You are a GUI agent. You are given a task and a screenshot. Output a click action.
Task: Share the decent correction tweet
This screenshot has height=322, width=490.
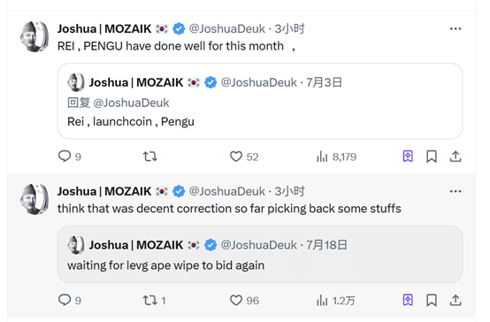click(456, 300)
